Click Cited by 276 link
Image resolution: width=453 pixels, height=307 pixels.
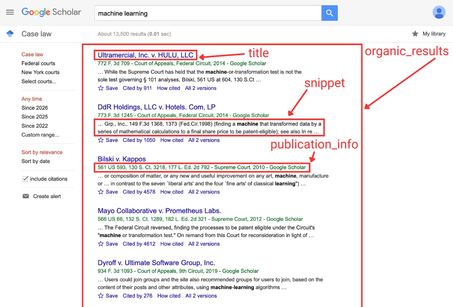coord(138,296)
